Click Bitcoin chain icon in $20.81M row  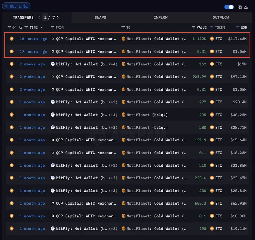click(12, 191)
